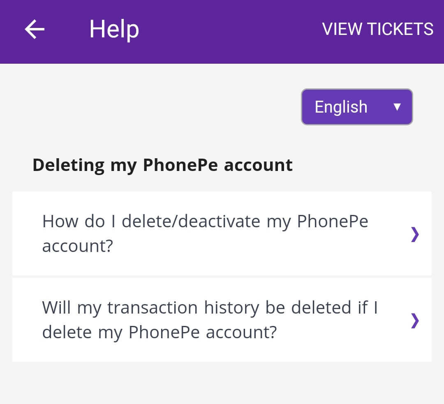Click the empty space left of the English selector
This screenshot has height=404, width=444.
[156, 107]
